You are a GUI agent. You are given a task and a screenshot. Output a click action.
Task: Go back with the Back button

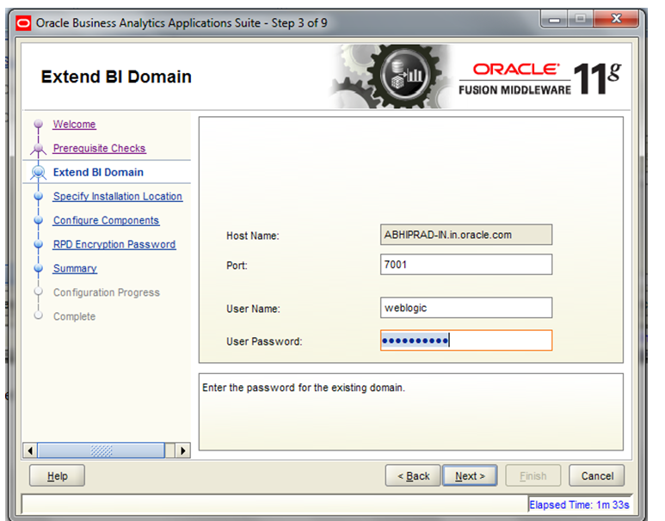point(413,476)
